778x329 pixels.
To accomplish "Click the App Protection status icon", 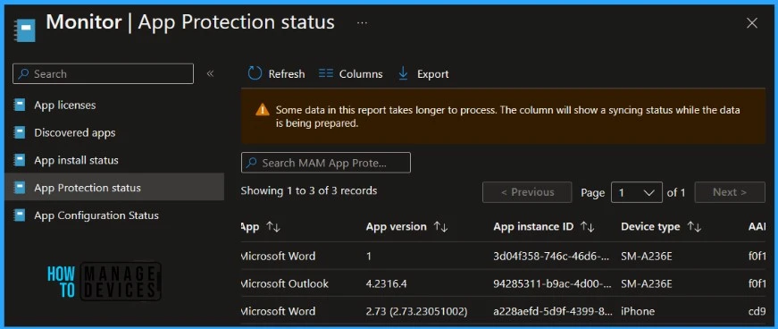I will [20, 188].
